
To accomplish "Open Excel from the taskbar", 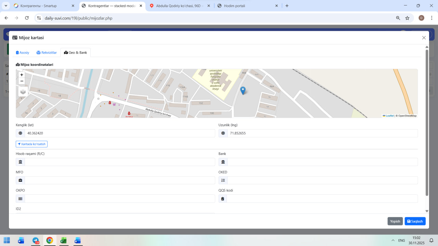I will (x=63, y=241).
